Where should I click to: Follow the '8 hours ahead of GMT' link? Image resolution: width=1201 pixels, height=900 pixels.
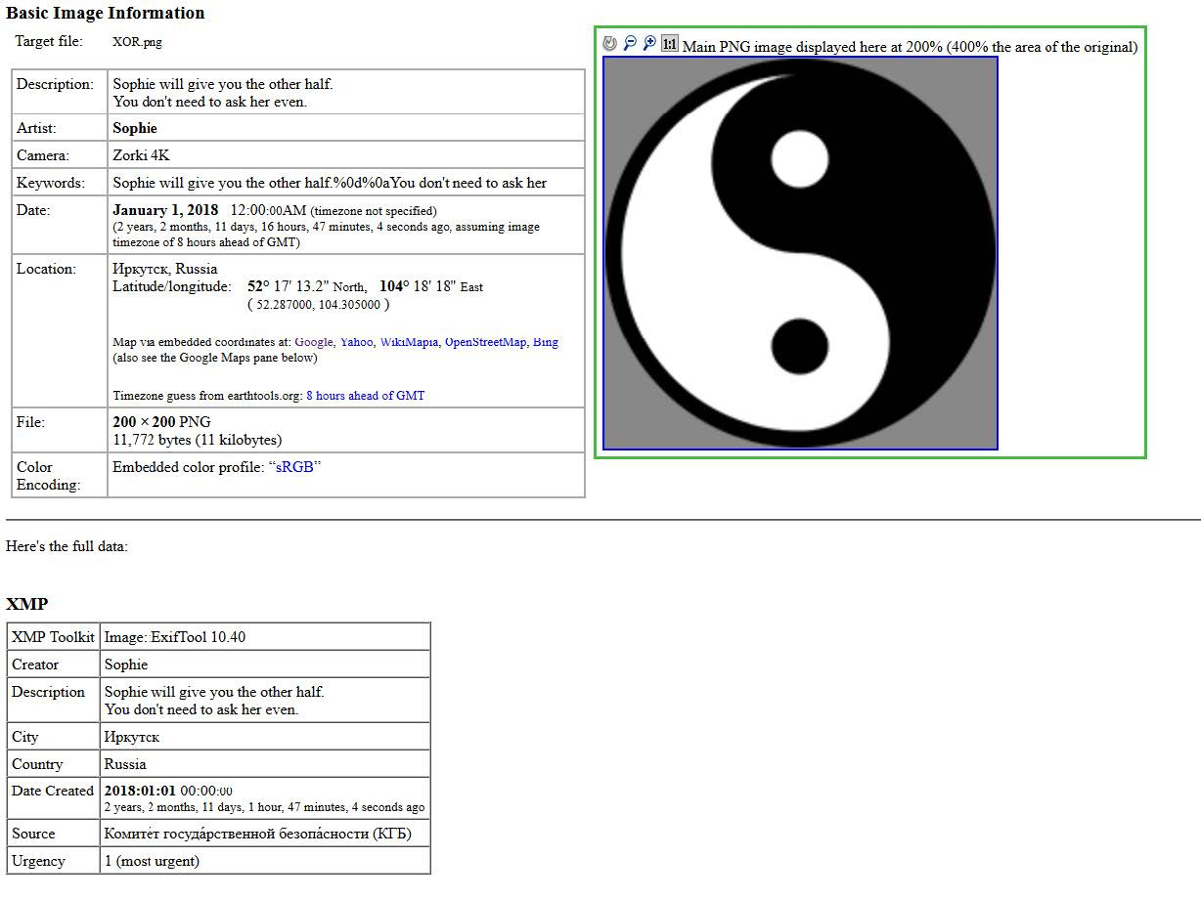pos(366,396)
